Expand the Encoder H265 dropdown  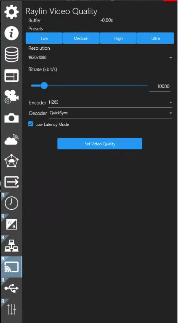110,102
